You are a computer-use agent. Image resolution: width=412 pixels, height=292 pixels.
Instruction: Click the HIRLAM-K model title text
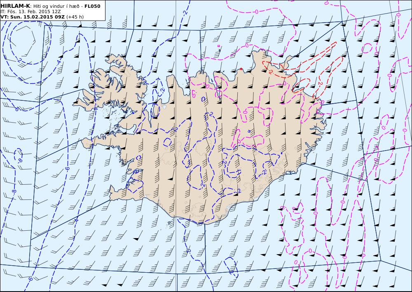click(15, 6)
